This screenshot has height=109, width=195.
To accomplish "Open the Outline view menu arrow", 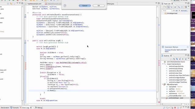I will [189, 58].
